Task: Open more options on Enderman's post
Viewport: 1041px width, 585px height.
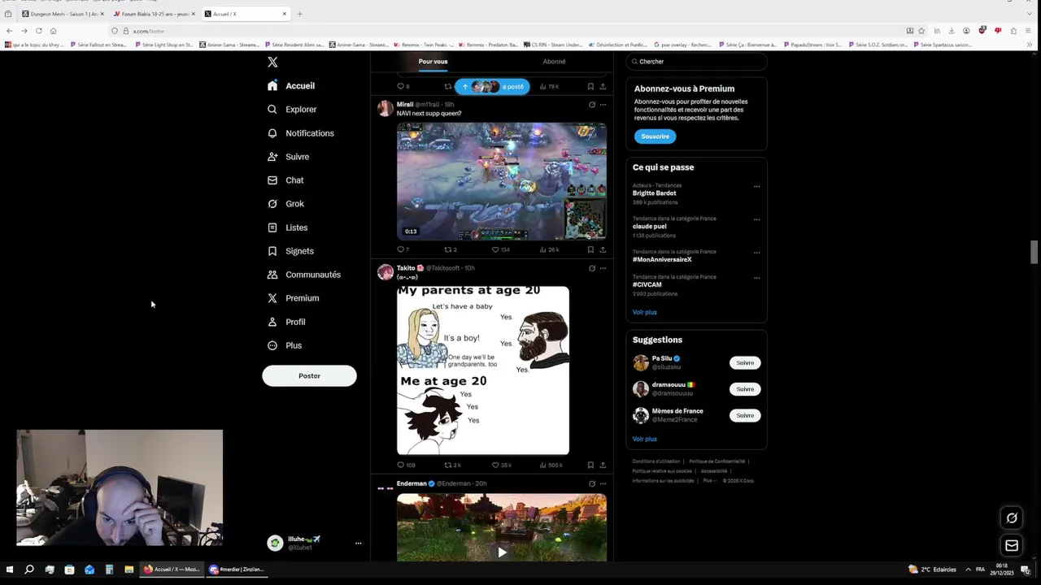Action: click(603, 483)
